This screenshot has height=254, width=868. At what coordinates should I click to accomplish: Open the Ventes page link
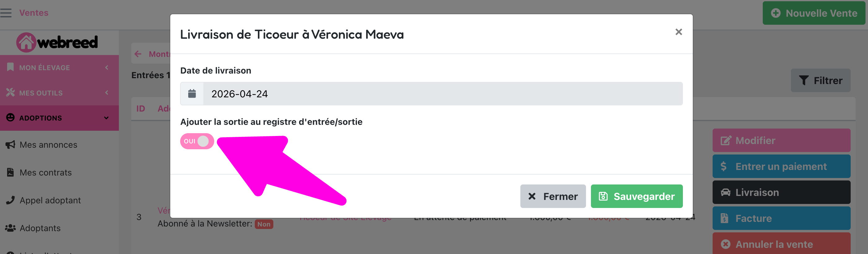pyautogui.click(x=34, y=13)
